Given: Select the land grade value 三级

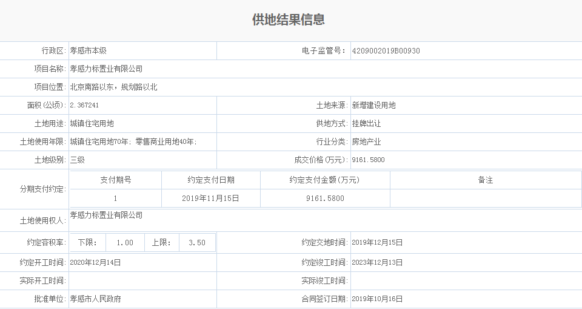Looking at the screenshot, I should 77,160.
